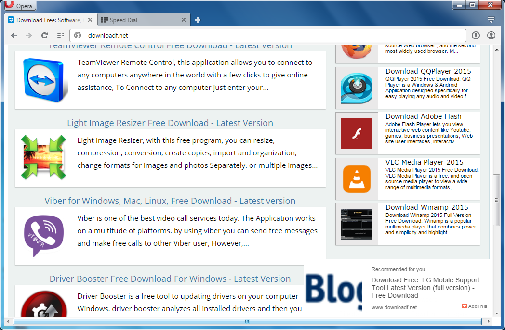The height and width of the screenshot is (330, 505).
Task: Close the Download Free: Software tab
Action: tap(90, 20)
